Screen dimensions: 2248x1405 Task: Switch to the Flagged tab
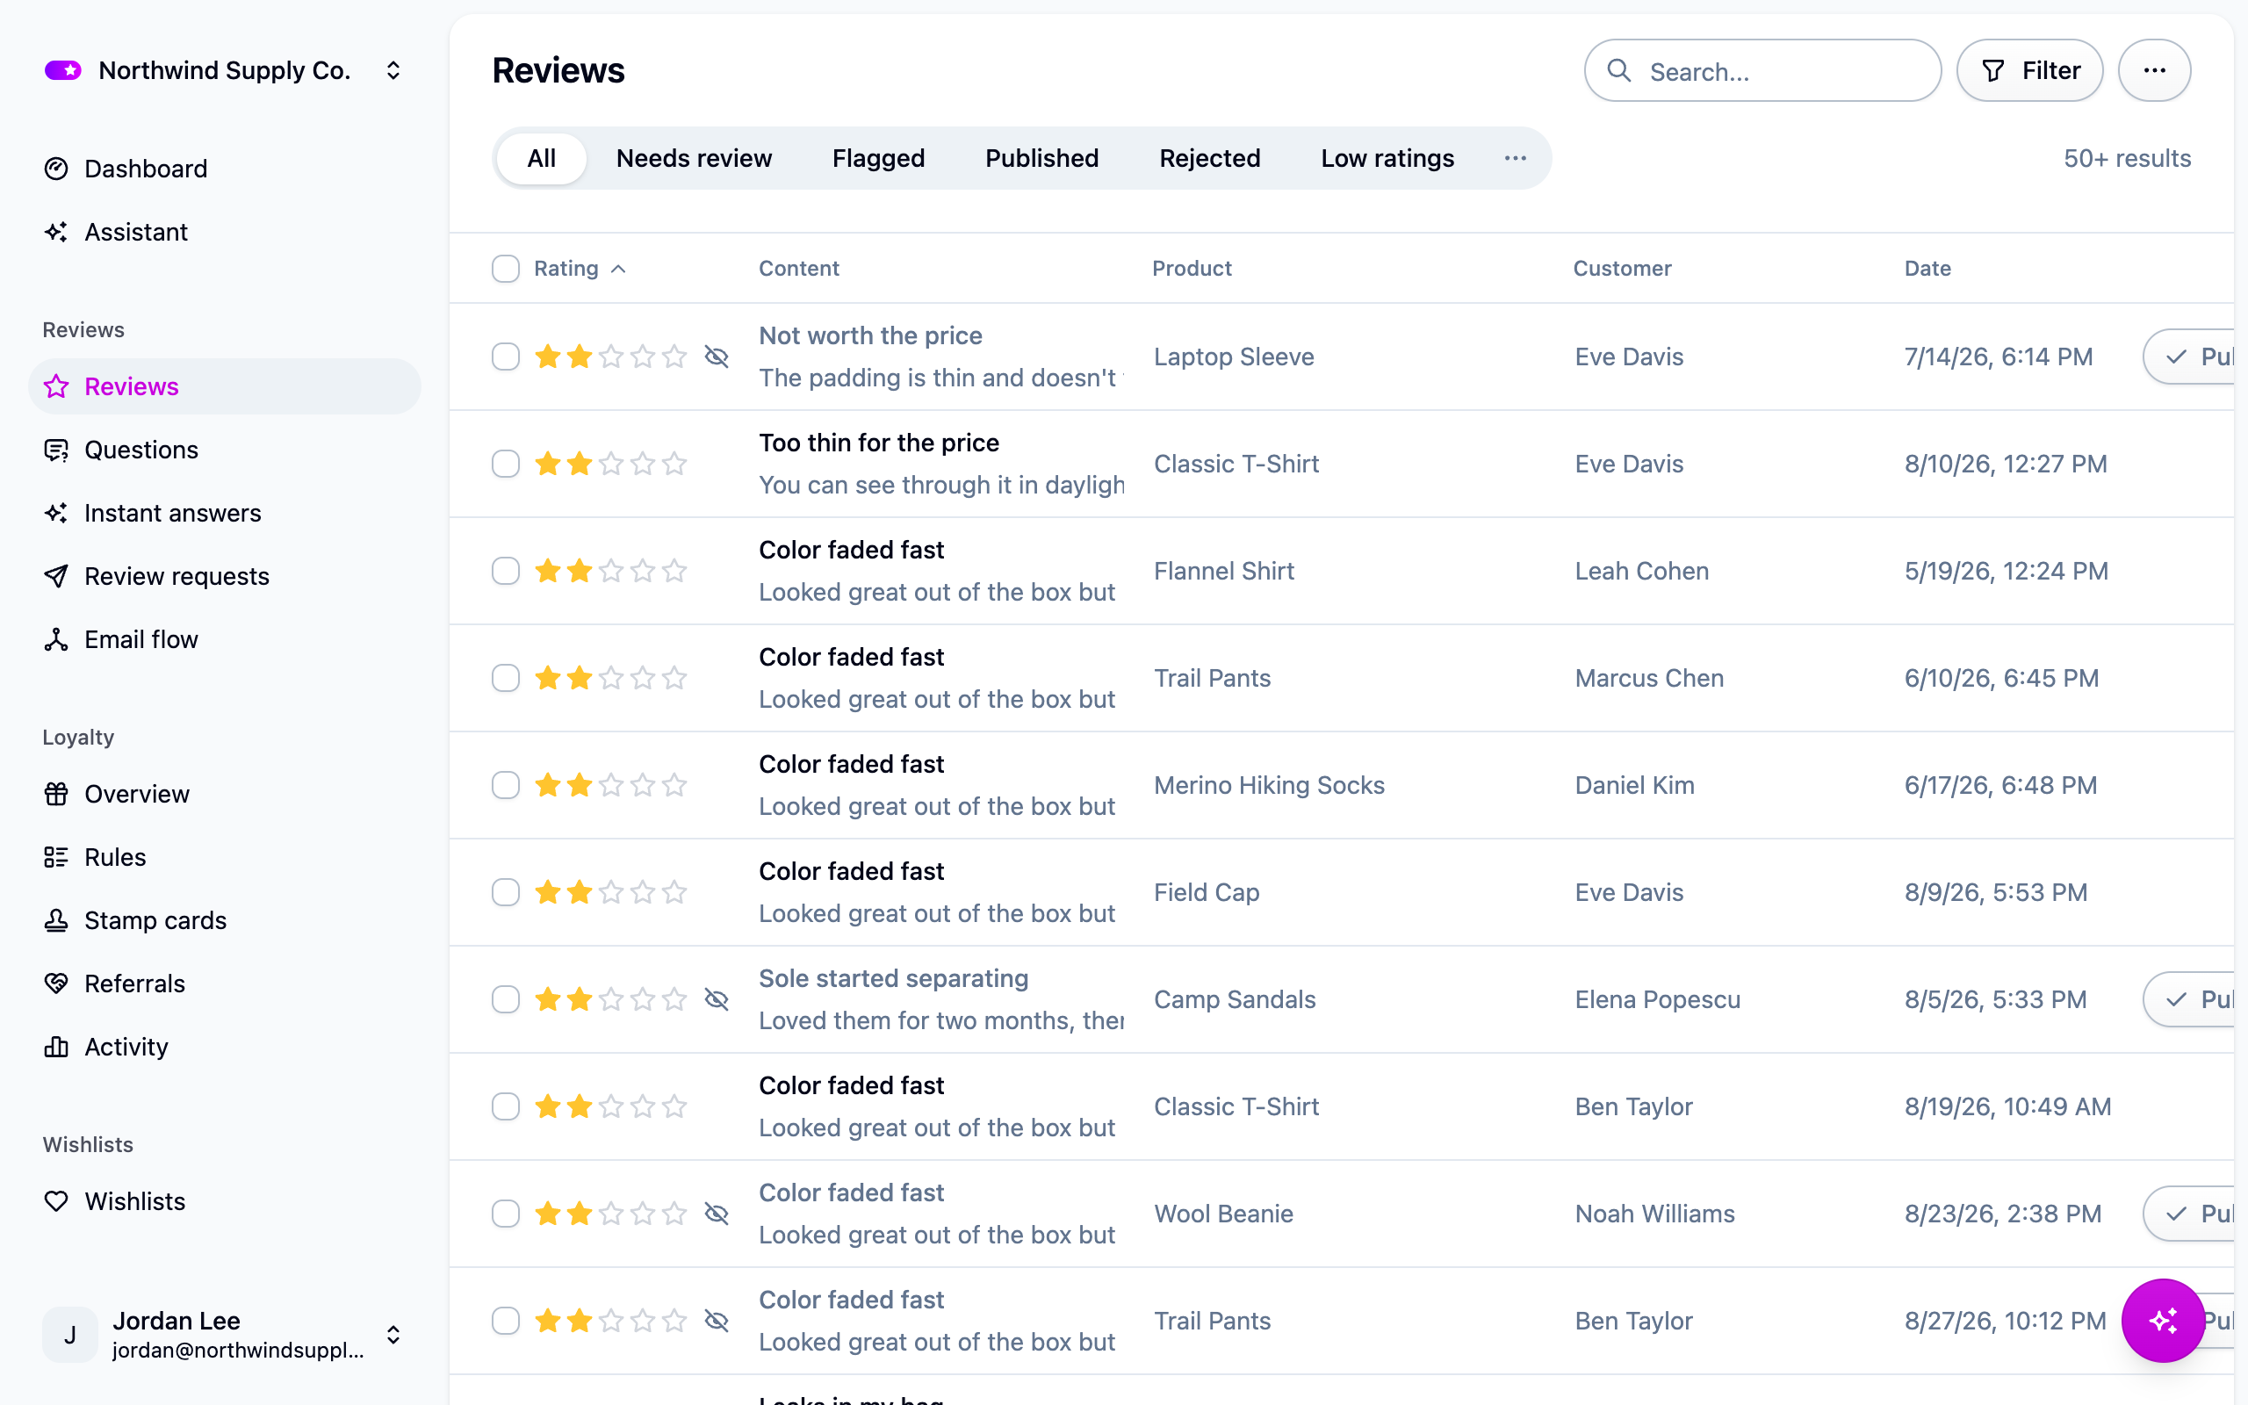[878, 158]
